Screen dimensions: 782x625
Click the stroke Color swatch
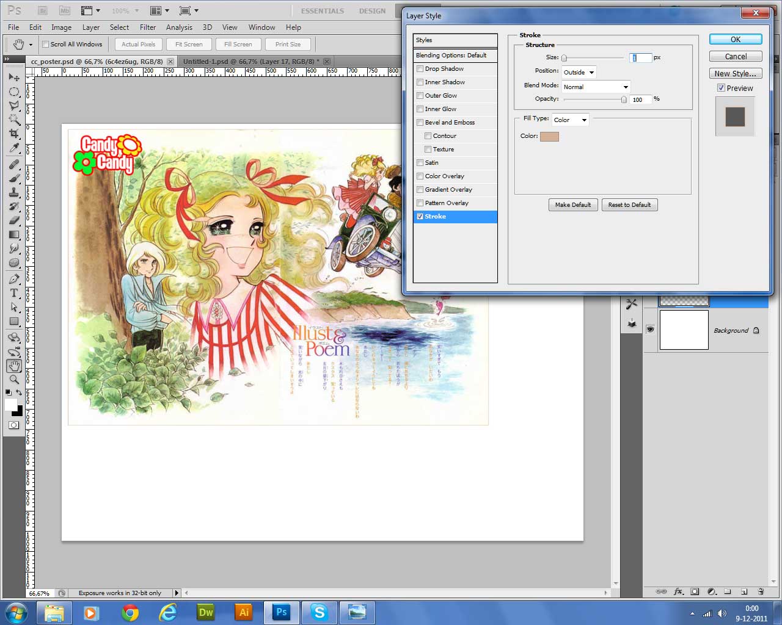click(549, 136)
